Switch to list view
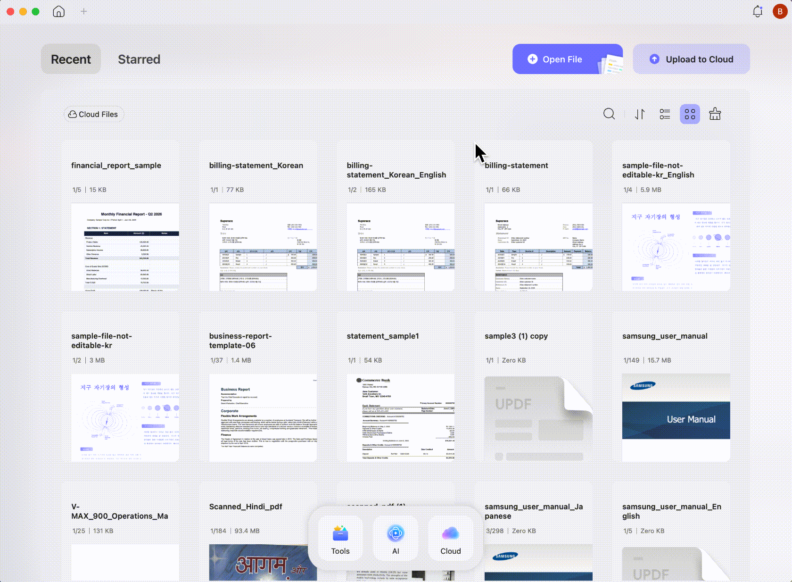The height and width of the screenshot is (582, 792). (665, 114)
